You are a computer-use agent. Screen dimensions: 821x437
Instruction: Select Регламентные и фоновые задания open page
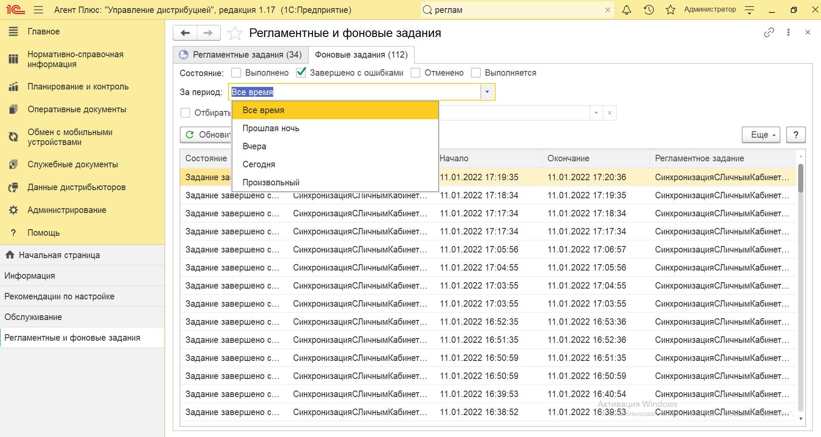click(82, 338)
